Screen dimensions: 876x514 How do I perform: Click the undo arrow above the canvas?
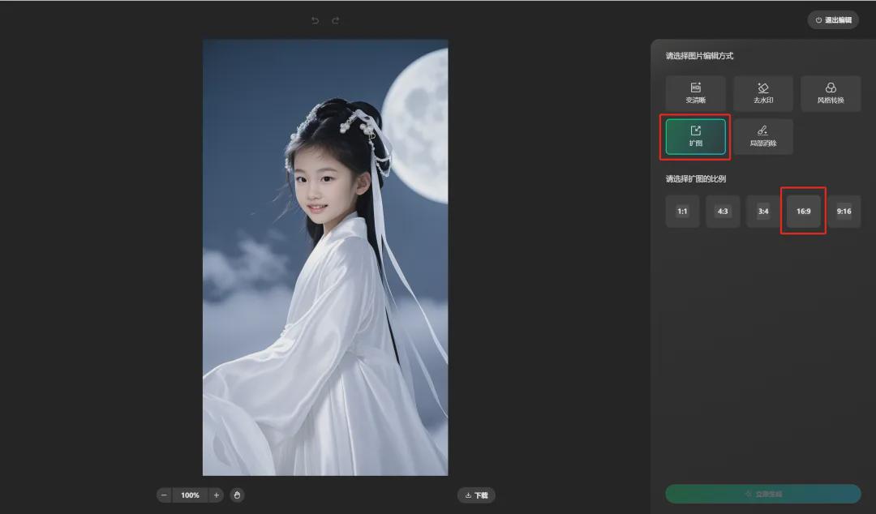pos(315,20)
